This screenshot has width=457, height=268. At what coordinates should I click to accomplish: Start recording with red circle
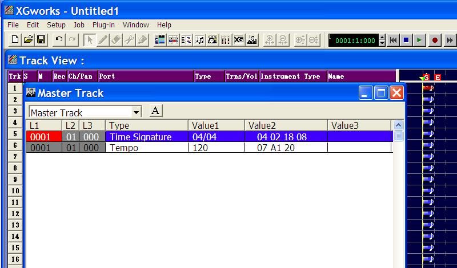(x=435, y=40)
